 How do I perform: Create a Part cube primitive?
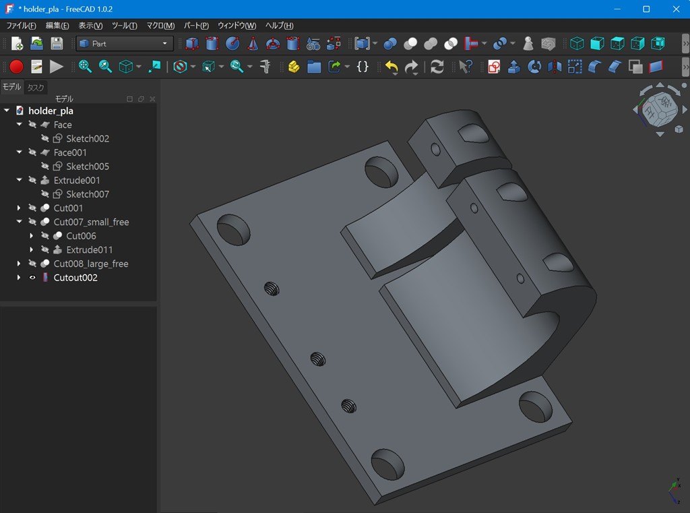click(192, 44)
